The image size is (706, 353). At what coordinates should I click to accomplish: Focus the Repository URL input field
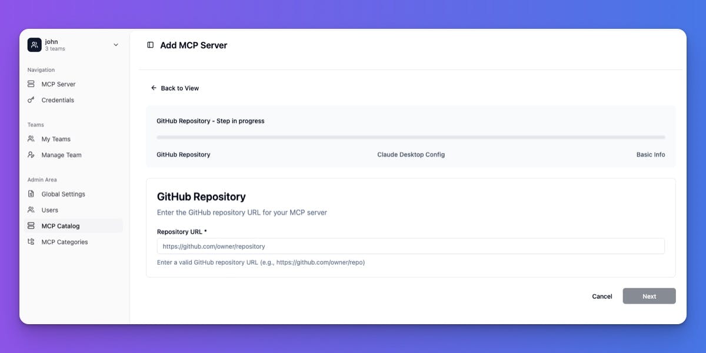[411, 246]
